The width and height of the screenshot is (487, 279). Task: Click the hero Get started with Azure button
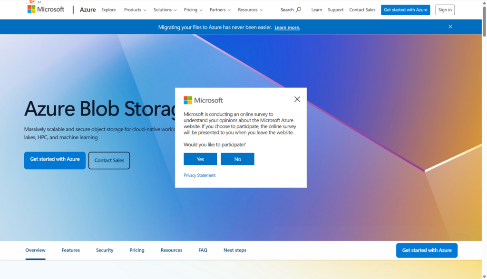point(55,160)
